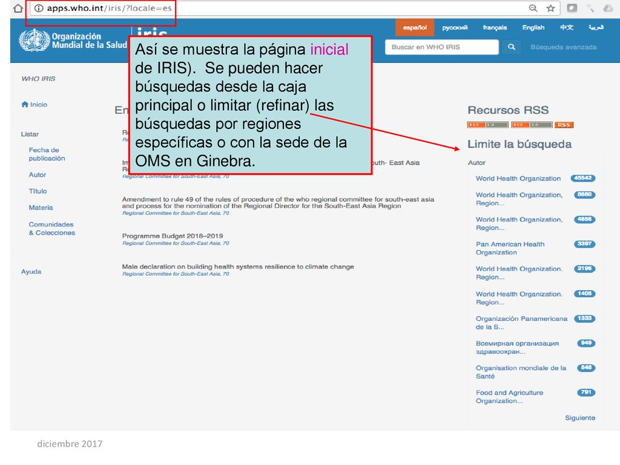
Task: Click the WHO IRIS breadcrumb text
Action: pos(38,79)
